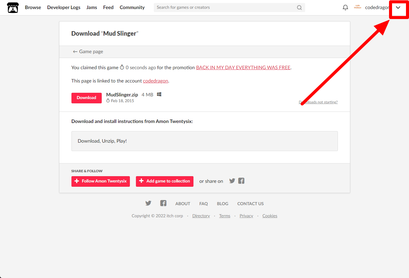Open the FAQ footer link
Viewport: 409px width, 278px height.
(203, 204)
